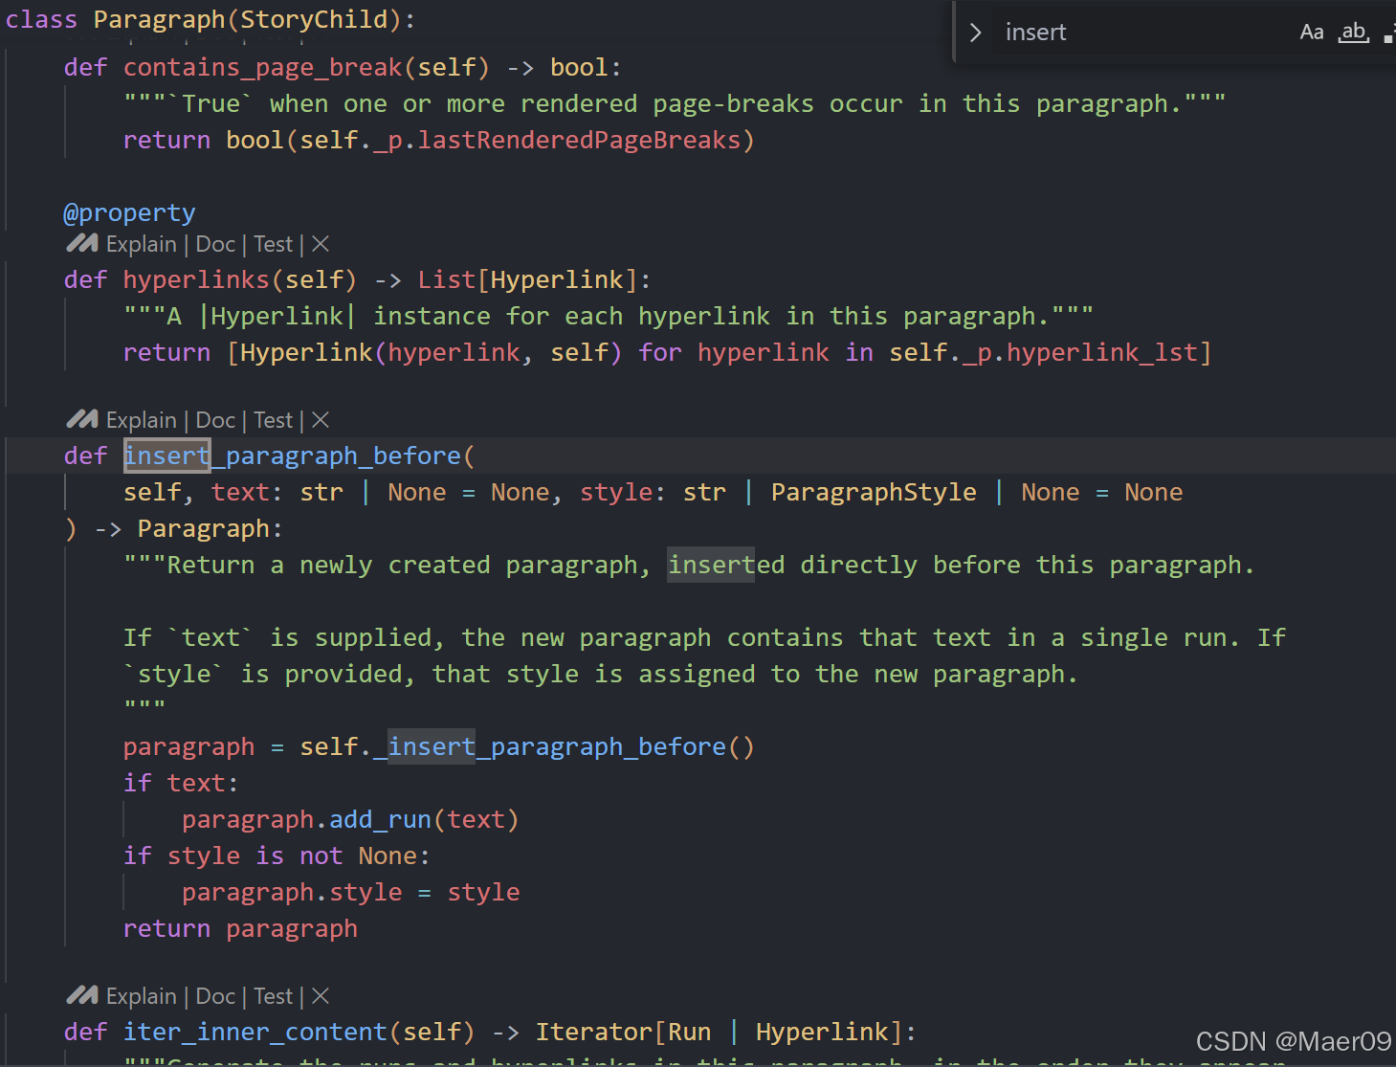Viewport: 1396px width, 1067px height.
Task: Click the 'iter_inner_content' function name
Action: click(255, 1033)
